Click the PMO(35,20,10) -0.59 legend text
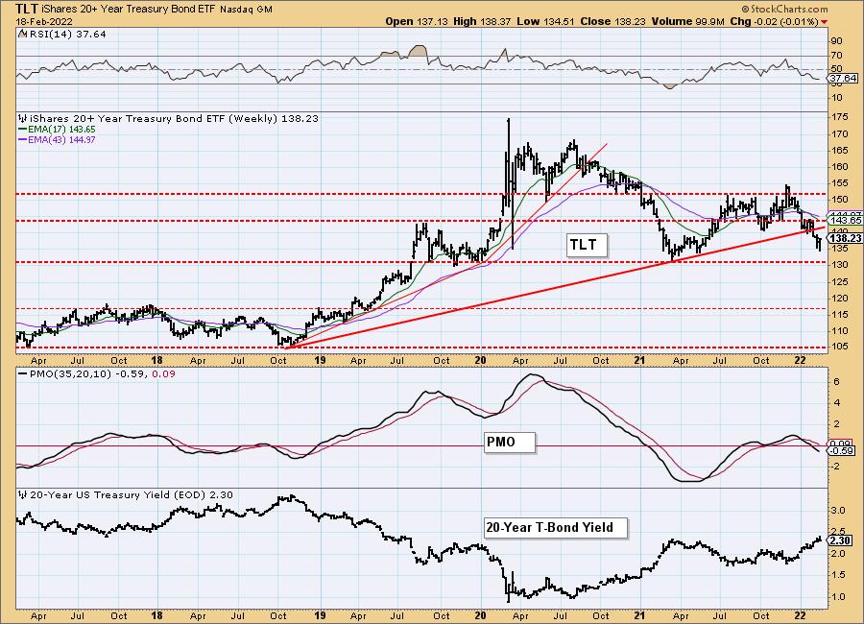 (87, 373)
